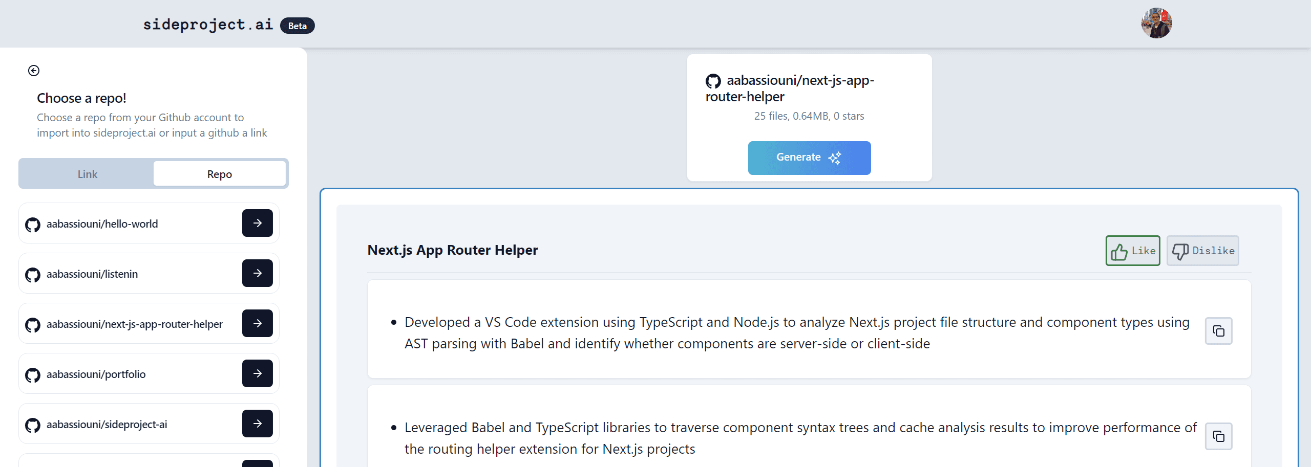Open aabassiouni/portfolio with its arrow button

click(x=258, y=373)
